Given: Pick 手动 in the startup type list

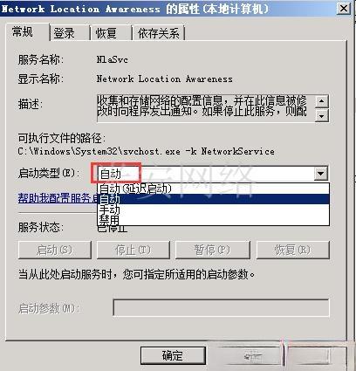Looking at the screenshot, I should click(213, 210).
